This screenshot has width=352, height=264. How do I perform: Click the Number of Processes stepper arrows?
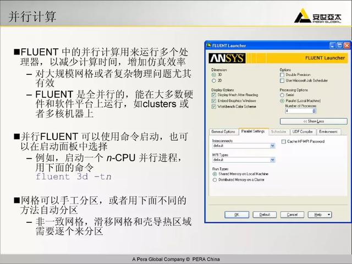coord(314,111)
